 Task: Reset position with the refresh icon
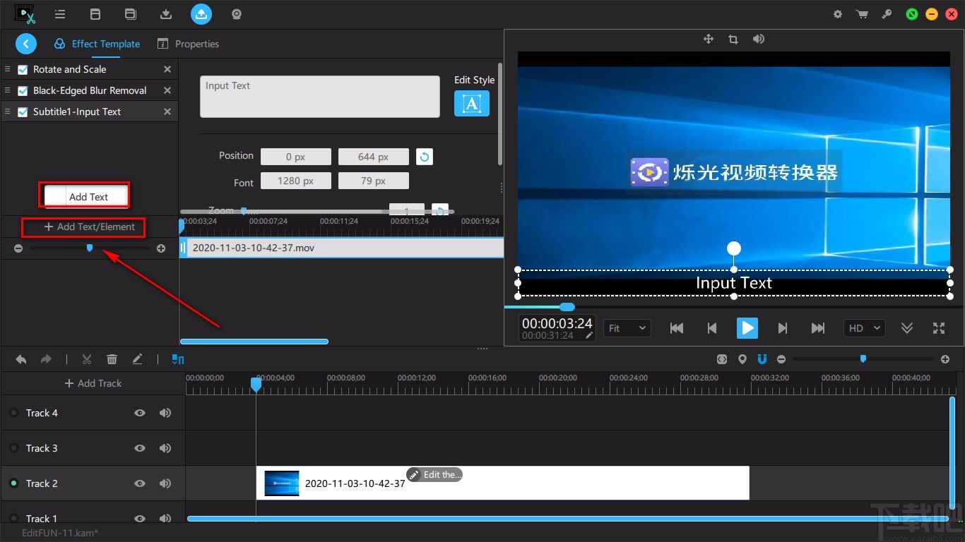pyautogui.click(x=425, y=157)
